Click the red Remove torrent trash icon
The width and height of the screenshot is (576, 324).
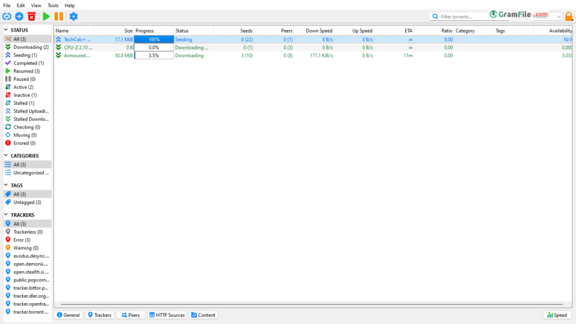click(x=31, y=16)
